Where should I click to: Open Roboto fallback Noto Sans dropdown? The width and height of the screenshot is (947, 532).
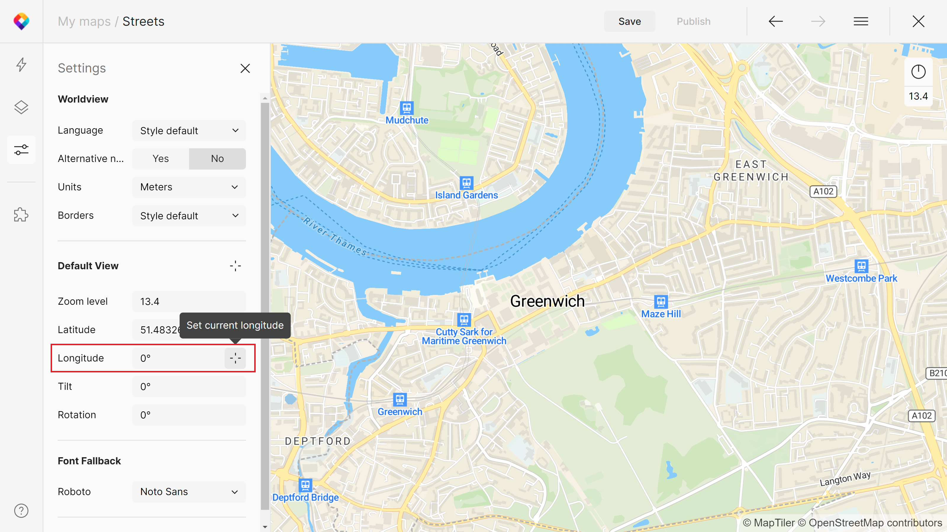[189, 492]
